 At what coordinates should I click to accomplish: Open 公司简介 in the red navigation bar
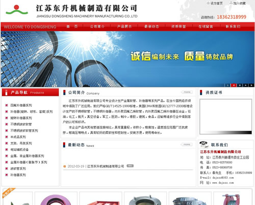point(97,26)
